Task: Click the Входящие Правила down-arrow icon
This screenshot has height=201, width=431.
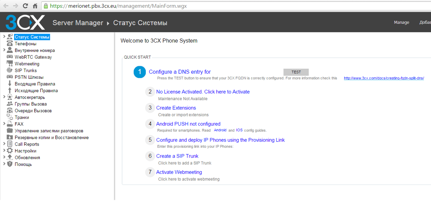Action: pyautogui.click(x=10, y=84)
